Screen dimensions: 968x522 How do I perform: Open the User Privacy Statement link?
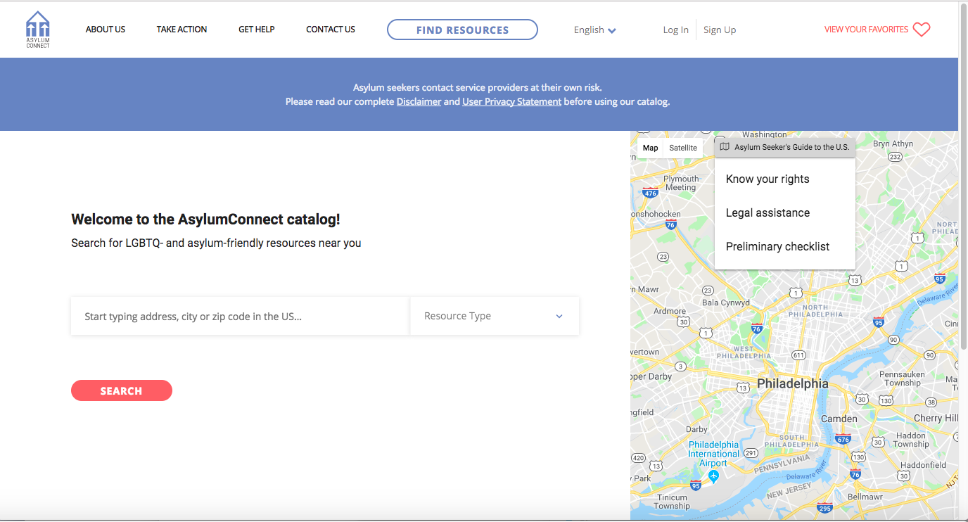pyautogui.click(x=511, y=101)
